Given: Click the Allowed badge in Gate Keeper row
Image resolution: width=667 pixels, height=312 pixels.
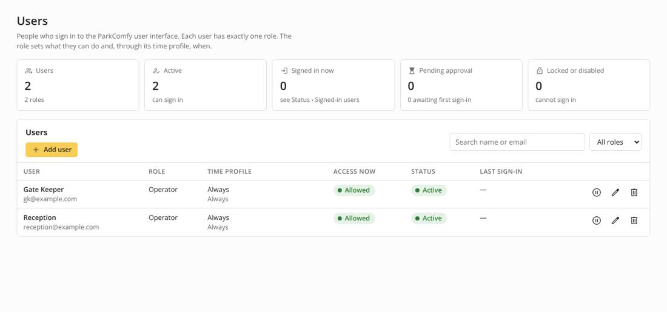Looking at the screenshot, I should click(x=354, y=190).
